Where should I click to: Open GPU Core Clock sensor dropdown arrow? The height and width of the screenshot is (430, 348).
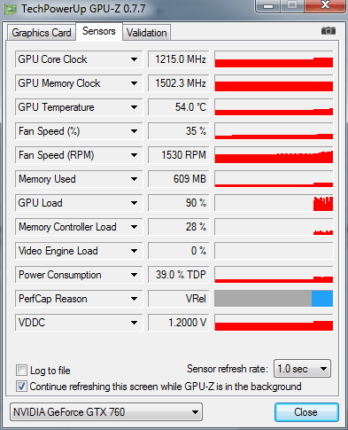134,59
